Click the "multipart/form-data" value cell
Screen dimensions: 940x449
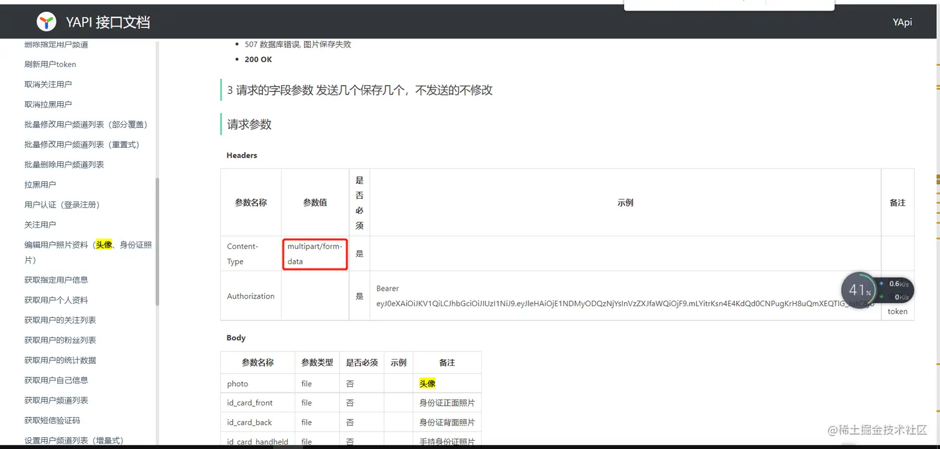(x=315, y=253)
